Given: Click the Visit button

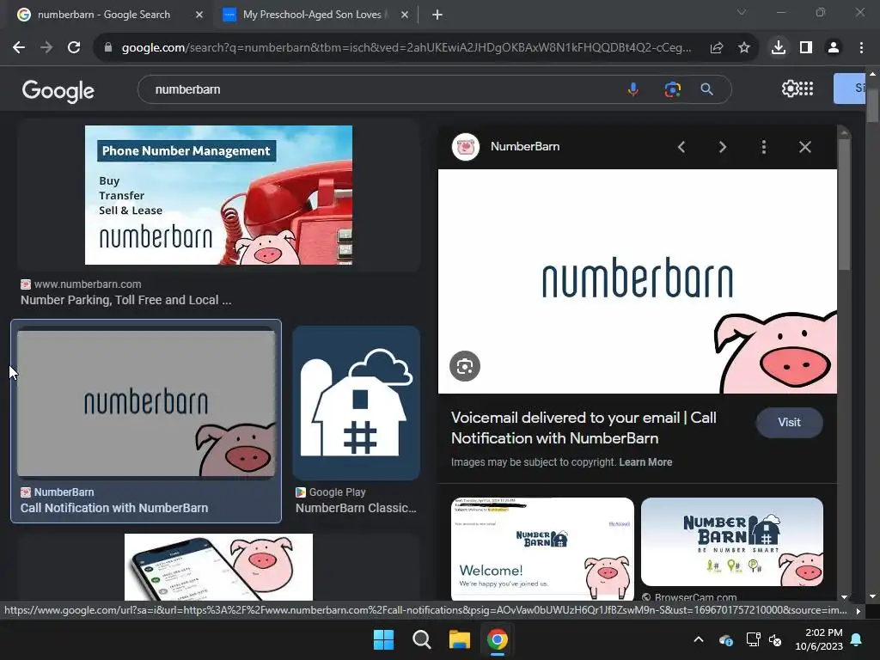Looking at the screenshot, I should [789, 423].
